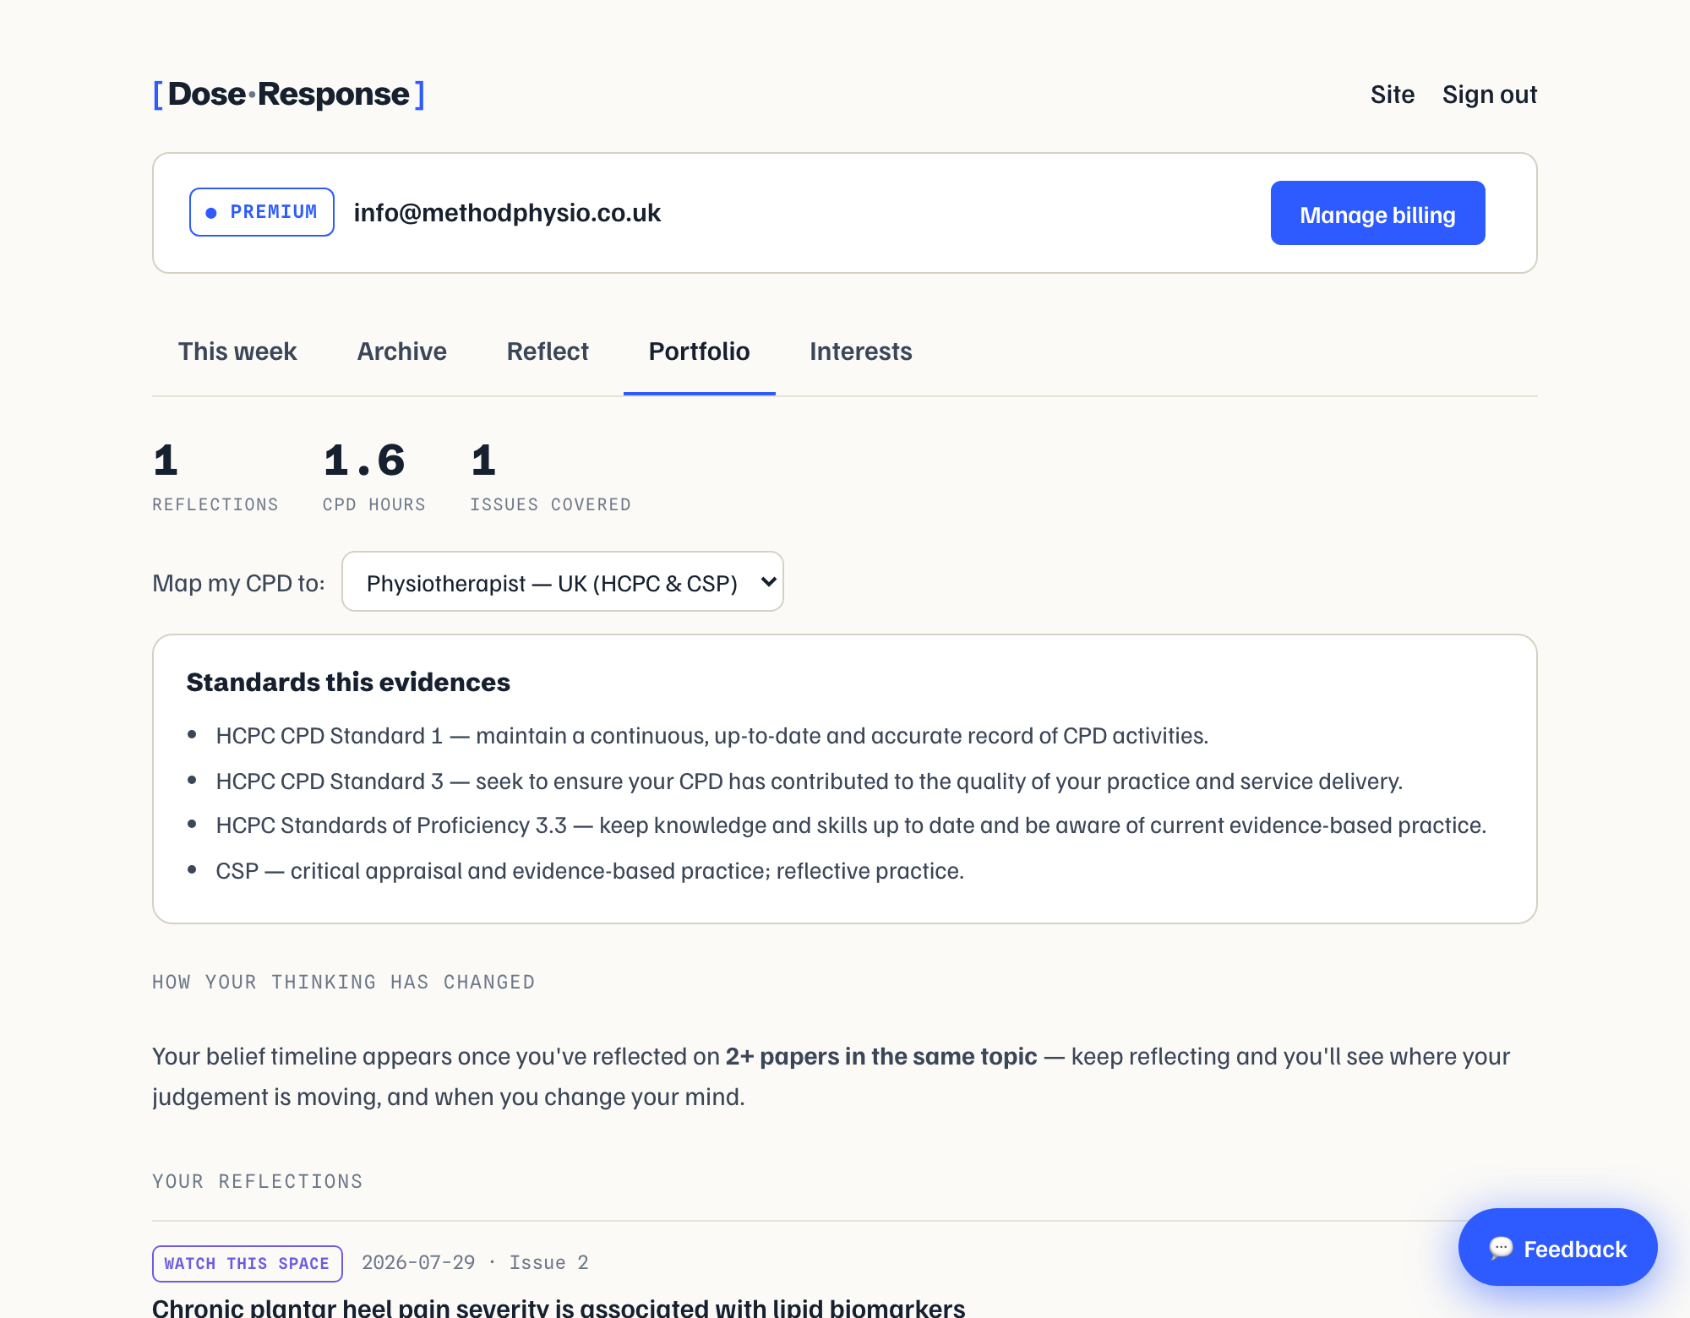Click the CPD HOURS 1.6 stat

click(x=374, y=477)
